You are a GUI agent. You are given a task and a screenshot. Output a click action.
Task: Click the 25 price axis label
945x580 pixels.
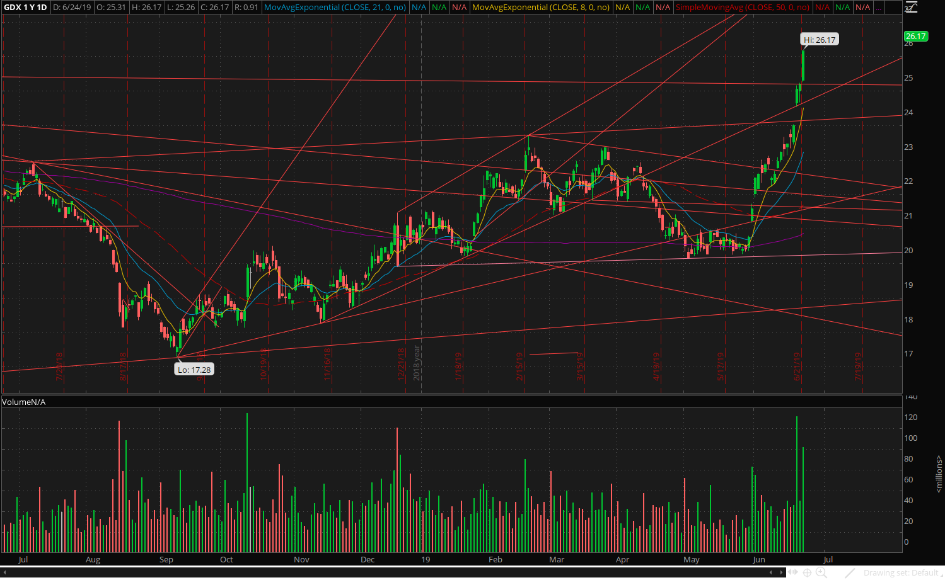pyautogui.click(x=908, y=78)
